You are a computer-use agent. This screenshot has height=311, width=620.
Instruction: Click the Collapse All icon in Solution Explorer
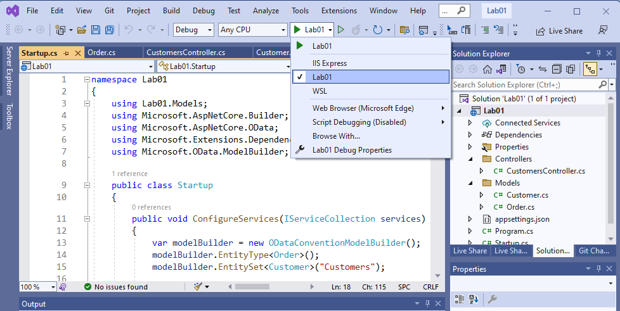pyautogui.click(x=557, y=70)
